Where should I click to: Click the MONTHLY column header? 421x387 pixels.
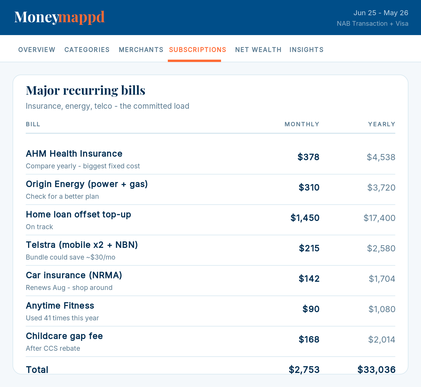(x=302, y=124)
